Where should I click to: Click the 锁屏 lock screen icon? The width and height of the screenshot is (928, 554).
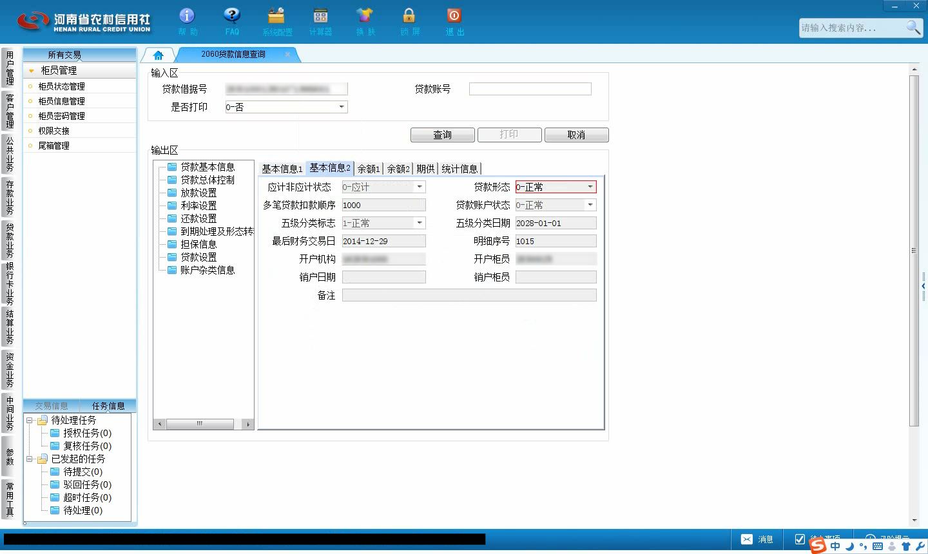(x=409, y=15)
